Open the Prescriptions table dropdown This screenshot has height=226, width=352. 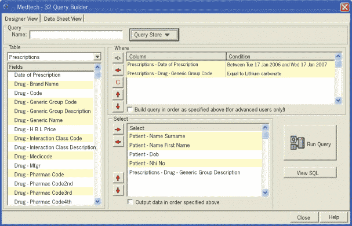click(97, 57)
